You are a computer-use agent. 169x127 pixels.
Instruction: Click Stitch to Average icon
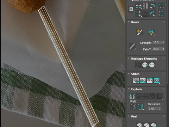(143, 80)
